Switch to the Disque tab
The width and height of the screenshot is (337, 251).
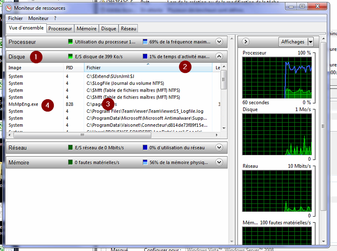tap(108, 29)
